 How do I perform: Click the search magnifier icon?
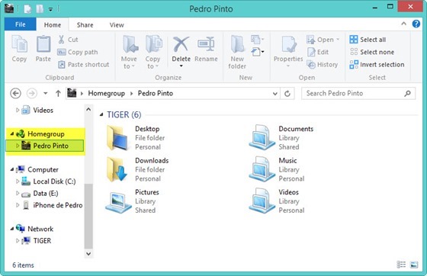point(408,93)
